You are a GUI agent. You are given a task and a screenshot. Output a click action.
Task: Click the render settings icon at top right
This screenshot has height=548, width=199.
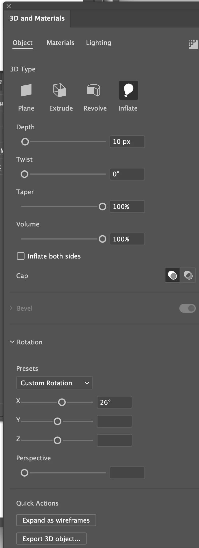pos(193,44)
